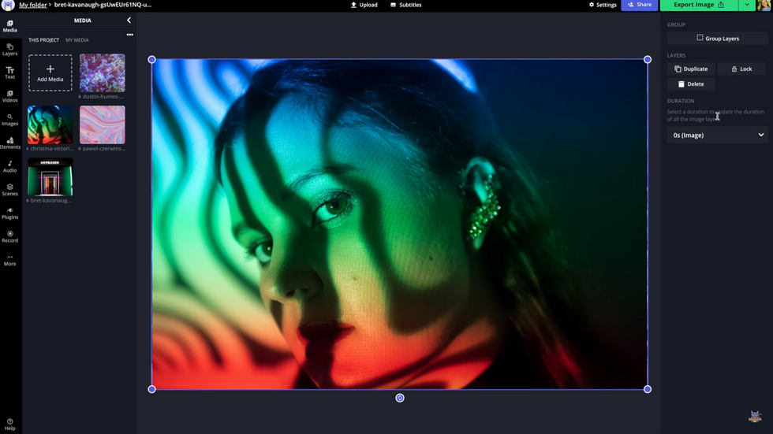Select the pawel-czerwins media thumbnail
The image size is (773, 434).
coord(102,125)
